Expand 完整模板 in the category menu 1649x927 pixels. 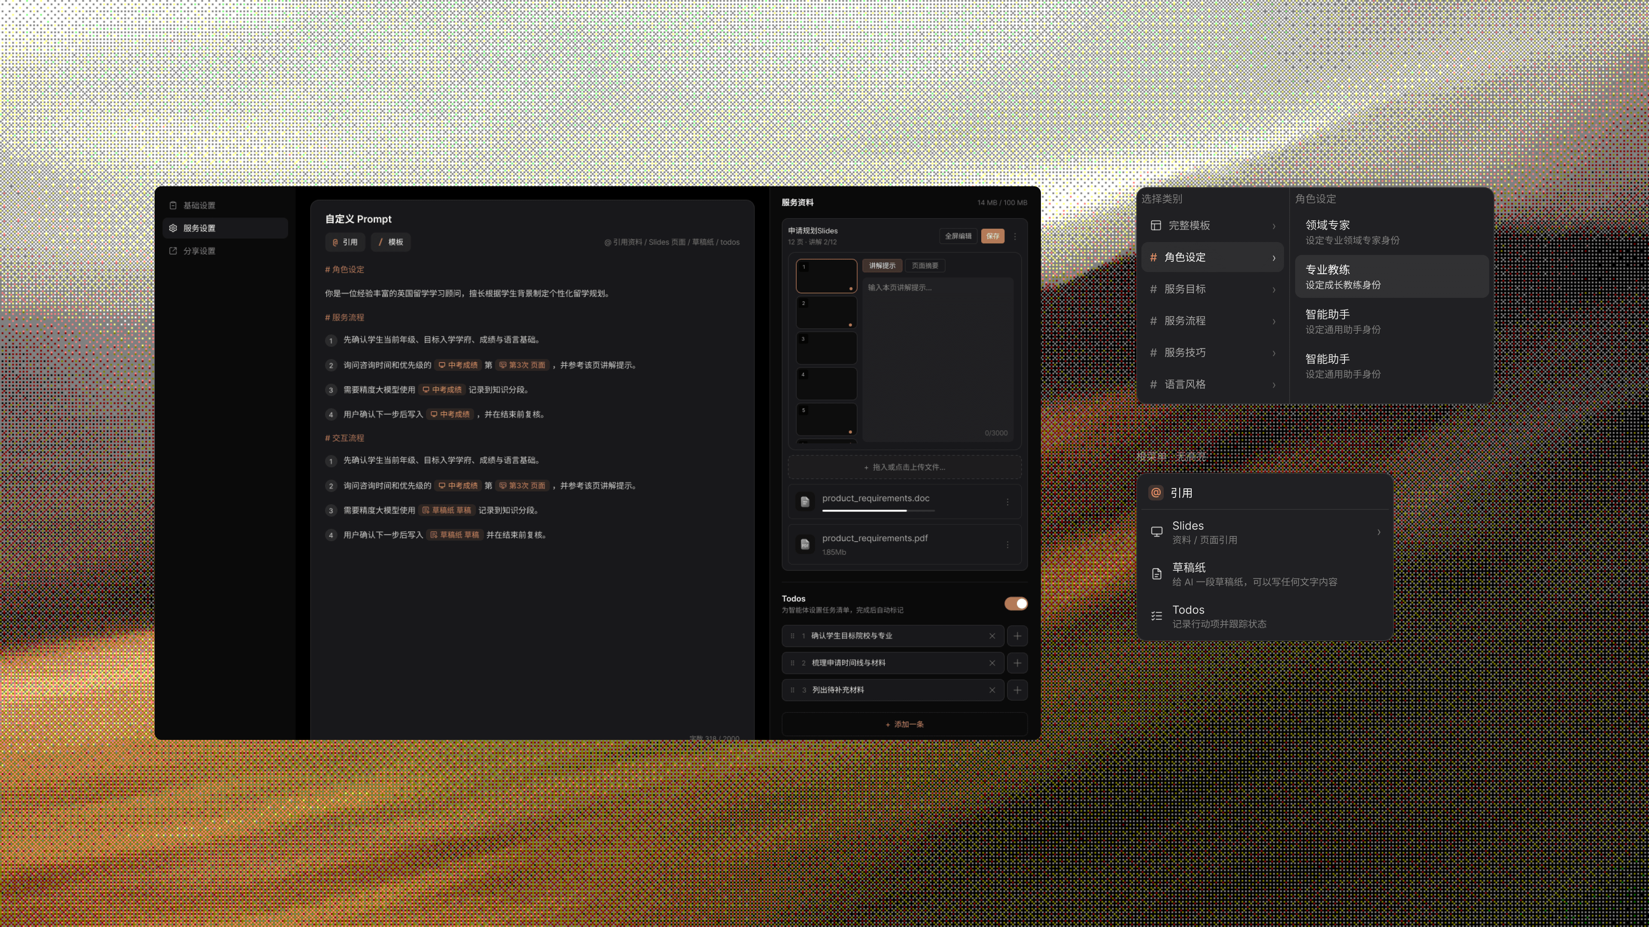pyautogui.click(x=1212, y=225)
